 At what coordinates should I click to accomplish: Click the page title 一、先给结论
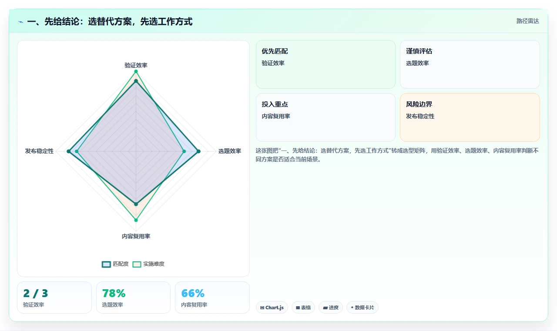point(110,21)
